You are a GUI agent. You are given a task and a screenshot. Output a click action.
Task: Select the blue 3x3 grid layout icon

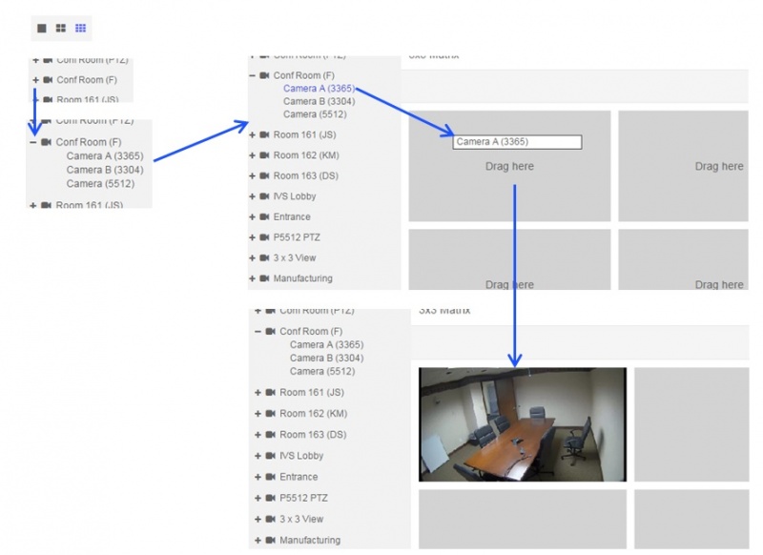click(81, 29)
